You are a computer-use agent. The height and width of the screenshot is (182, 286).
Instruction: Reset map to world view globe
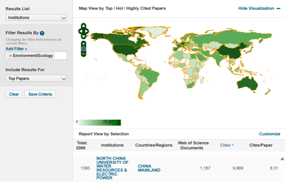click(83, 48)
